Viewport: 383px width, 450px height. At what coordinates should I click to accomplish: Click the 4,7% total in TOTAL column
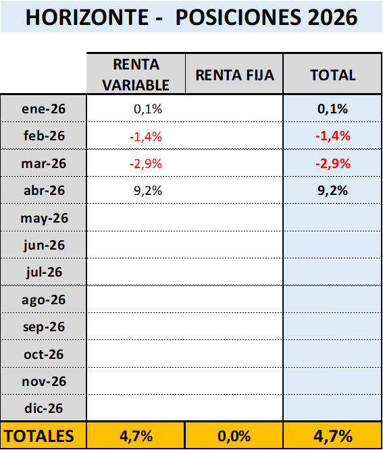332,436
